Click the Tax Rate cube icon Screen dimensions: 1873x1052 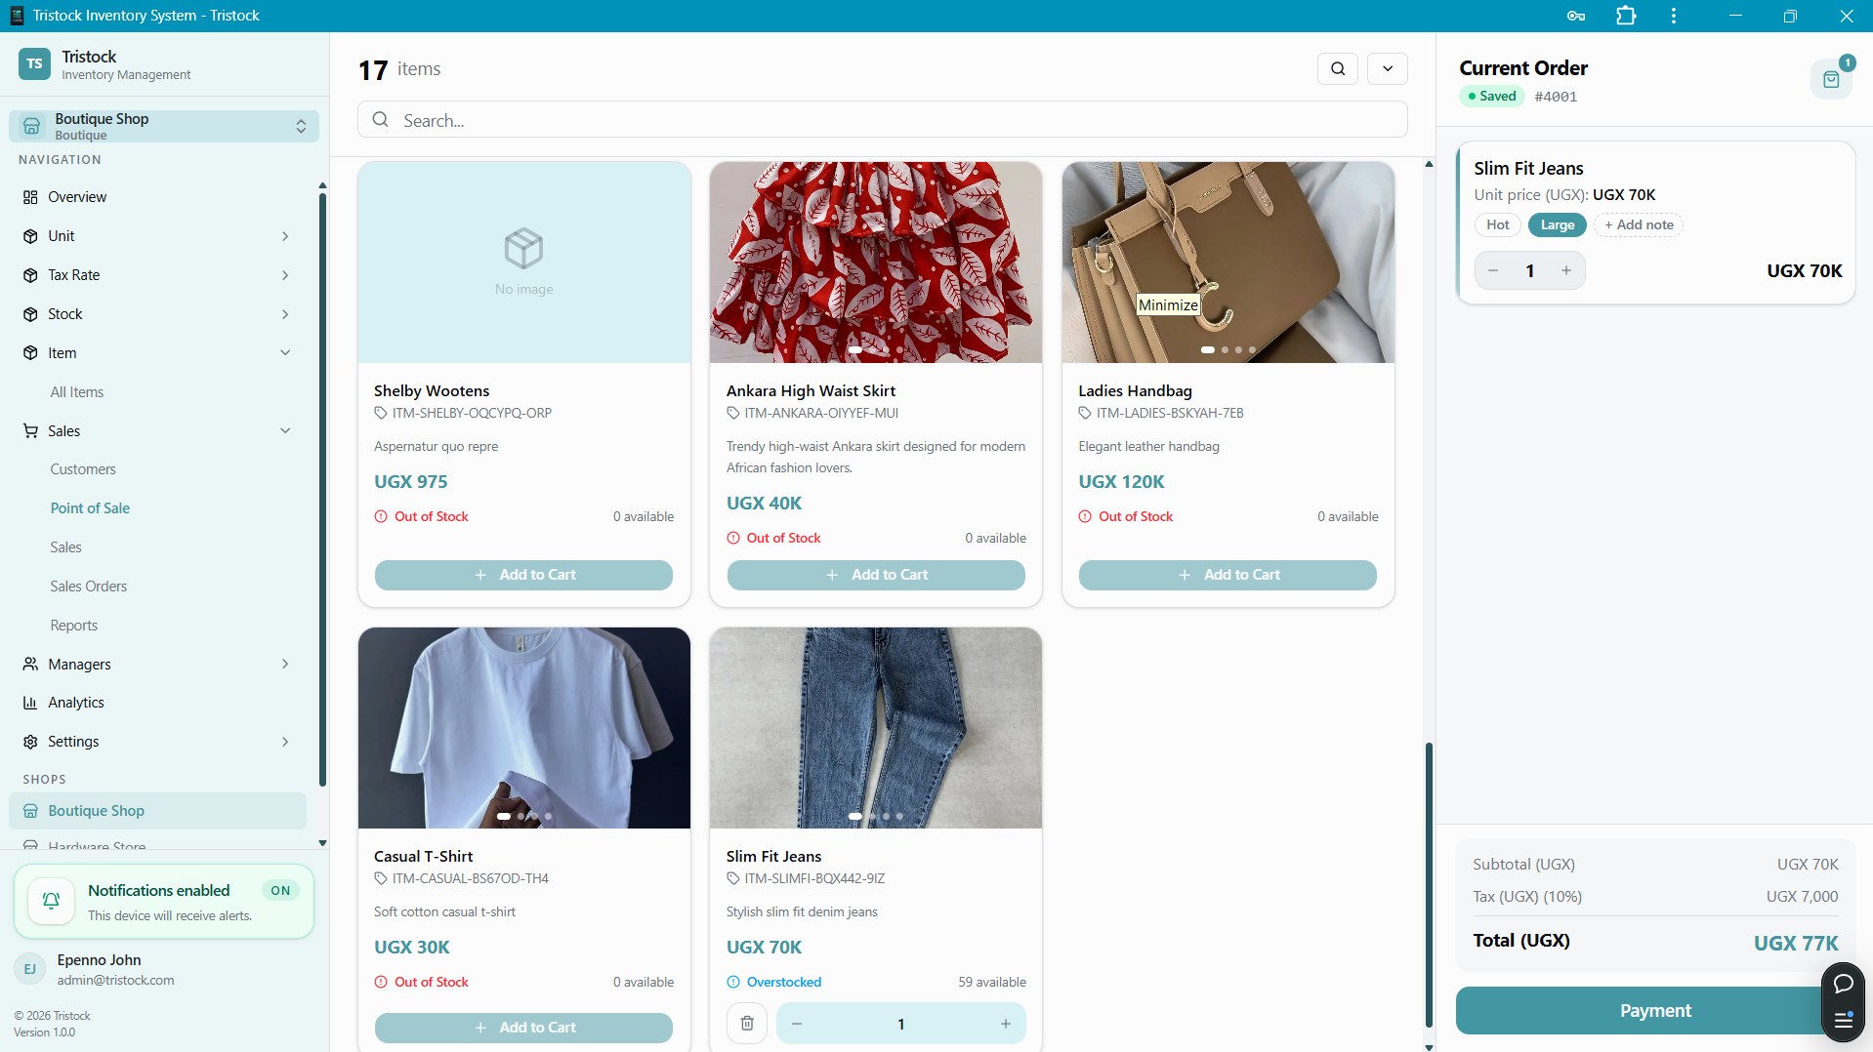[30, 275]
